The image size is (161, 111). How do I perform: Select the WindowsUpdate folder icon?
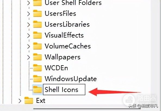(x=37, y=79)
